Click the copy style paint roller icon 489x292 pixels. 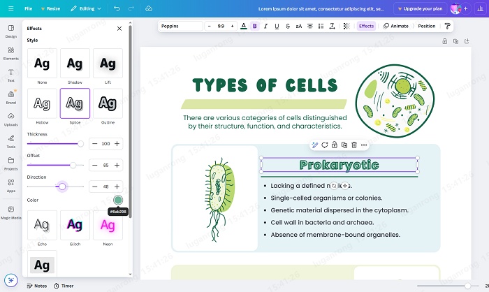(x=447, y=26)
